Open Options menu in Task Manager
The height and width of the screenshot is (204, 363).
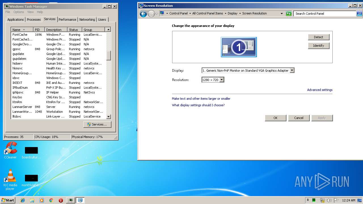pos(19,12)
